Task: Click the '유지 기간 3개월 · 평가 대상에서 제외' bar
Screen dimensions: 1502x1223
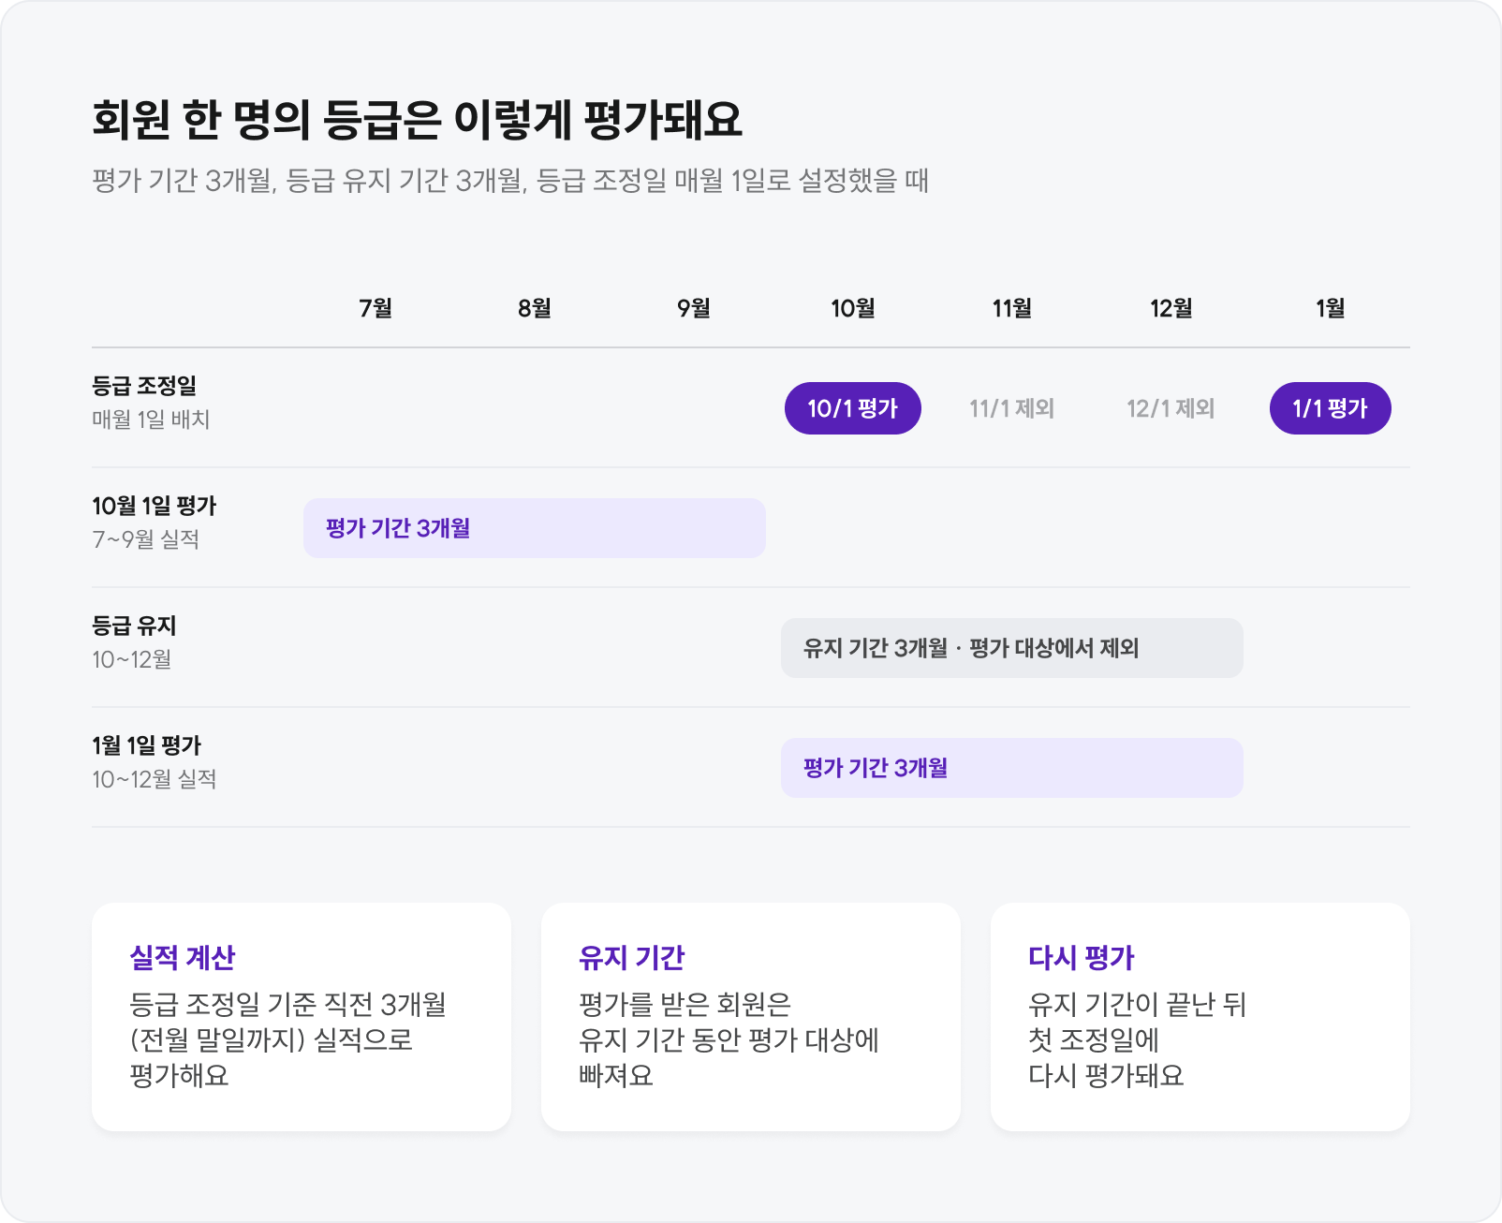Action: pos(1012,648)
